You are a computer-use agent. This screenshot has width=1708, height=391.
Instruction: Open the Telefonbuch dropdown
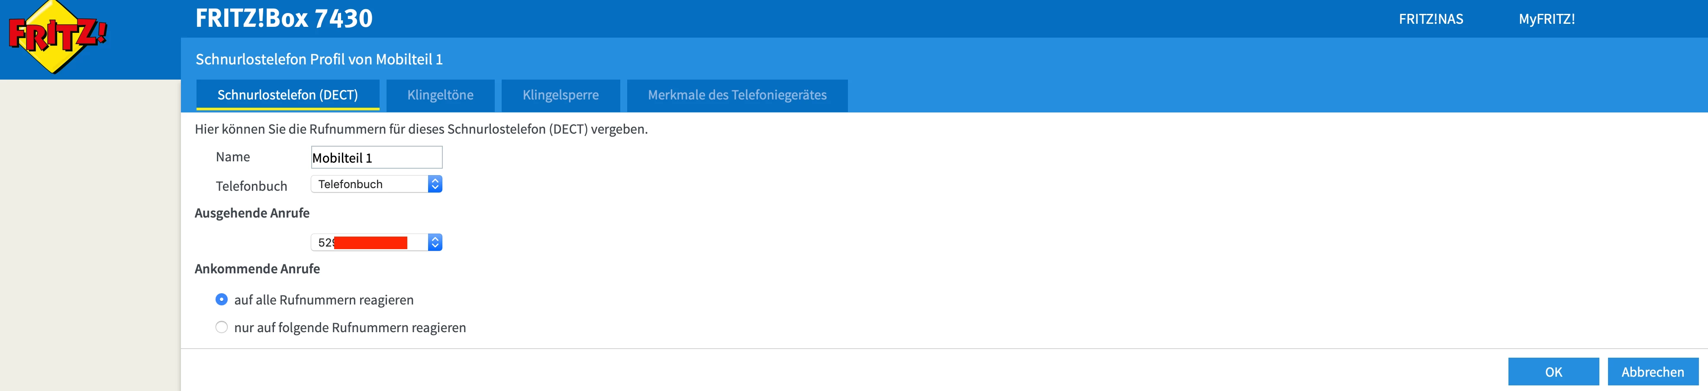[x=377, y=184]
